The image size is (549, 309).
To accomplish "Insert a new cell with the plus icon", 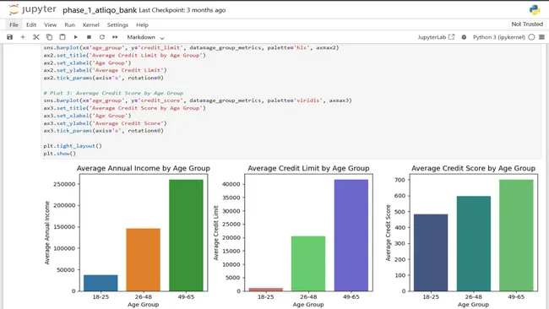I will tap(23, 37).
